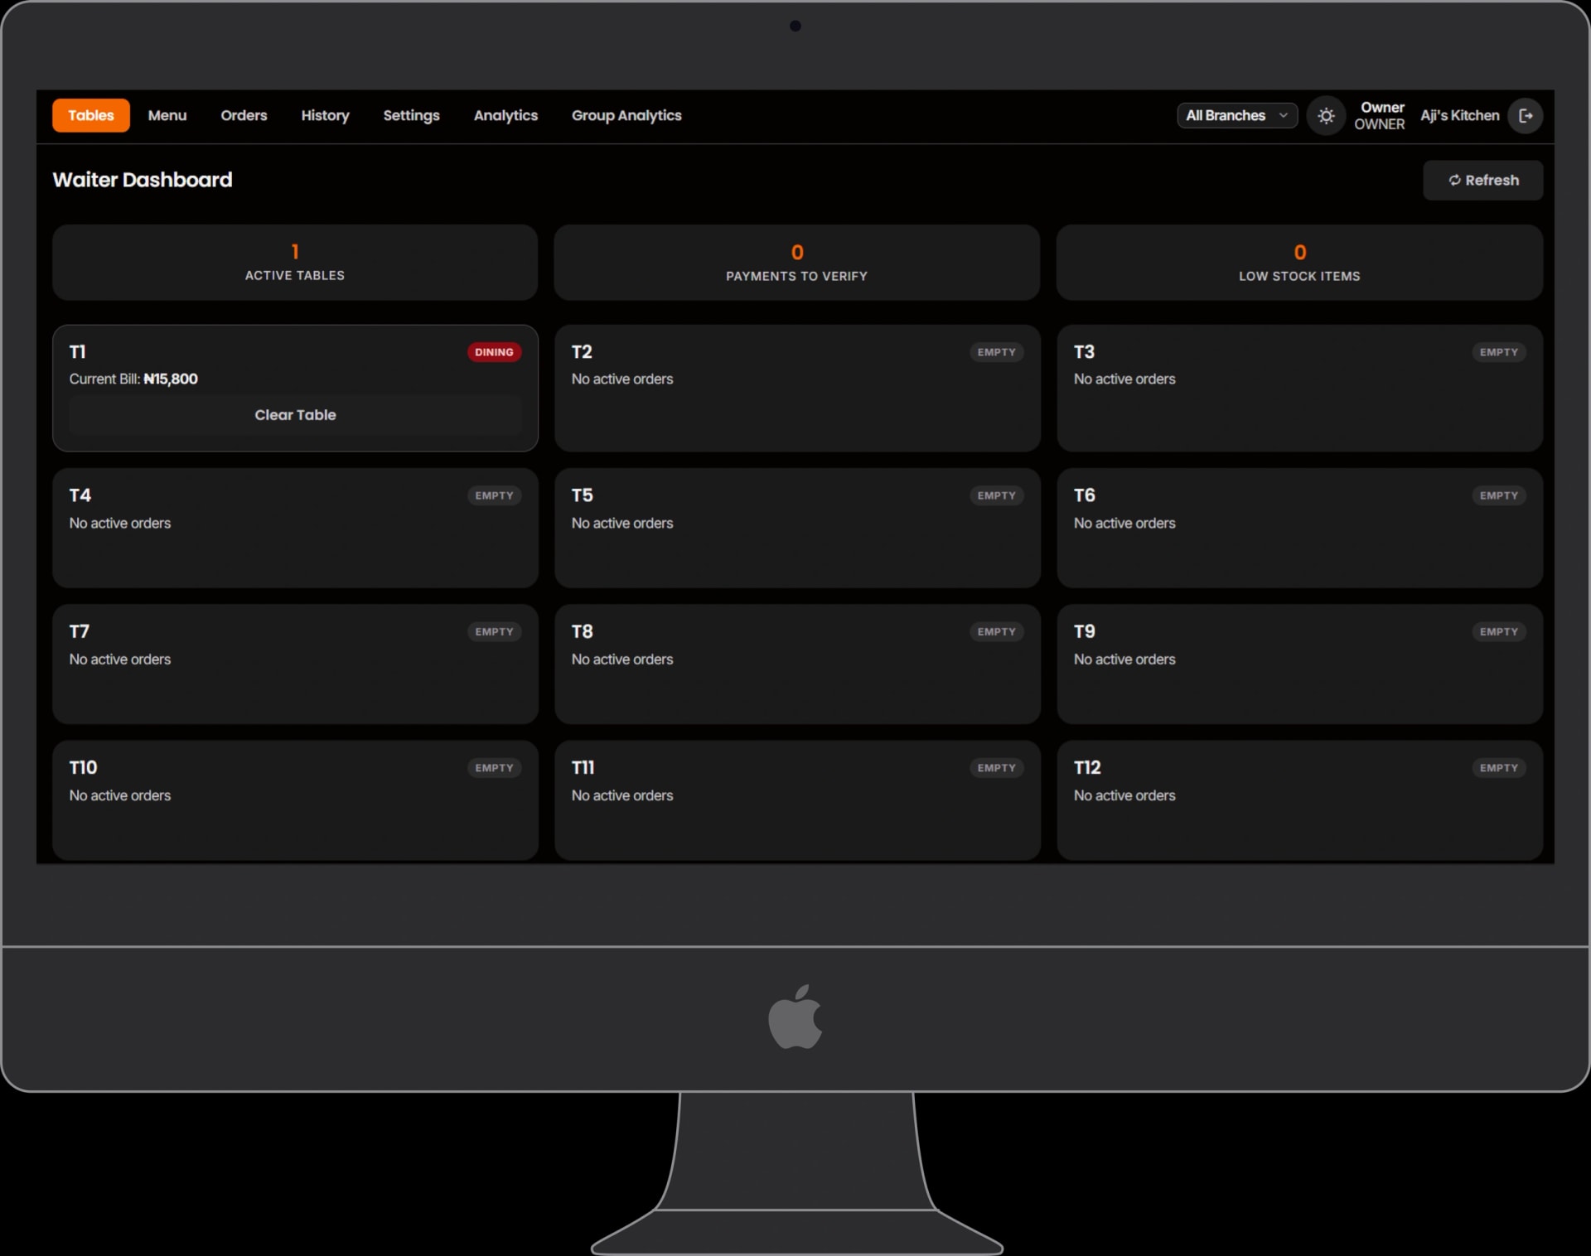Open the T8 table card
Screen dimensions: 1591x1256
pos(797,664)
